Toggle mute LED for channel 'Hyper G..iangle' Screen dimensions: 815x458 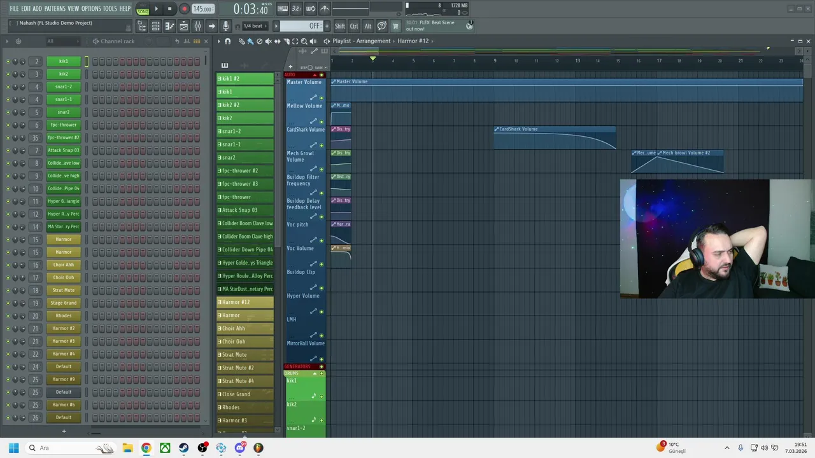click(8, 201)
